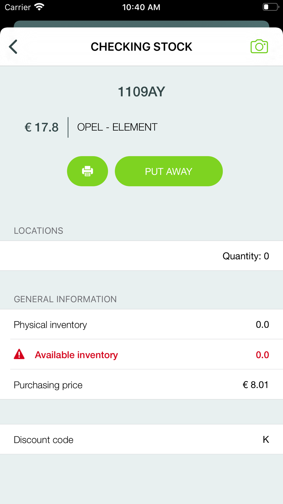Open the Discount code row
The height and width of the screenshot is (504, 283).
tap(141, 439)
